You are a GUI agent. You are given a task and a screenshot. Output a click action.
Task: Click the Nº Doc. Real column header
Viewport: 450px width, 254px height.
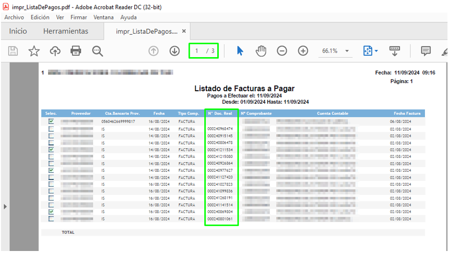(220, 113)
